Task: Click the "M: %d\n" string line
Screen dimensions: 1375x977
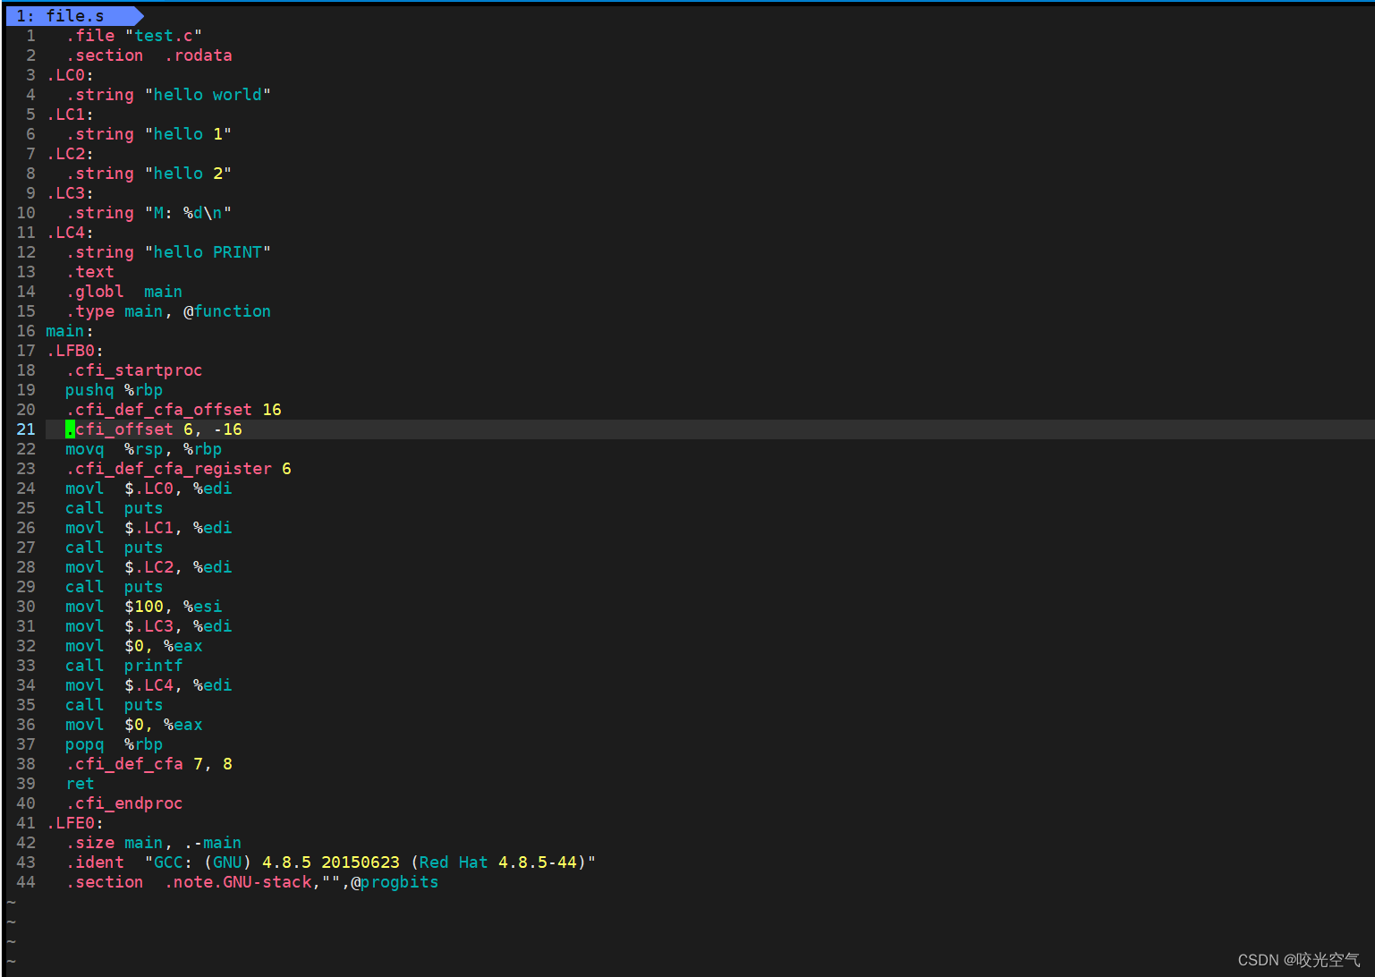Action: click(149, 213)
